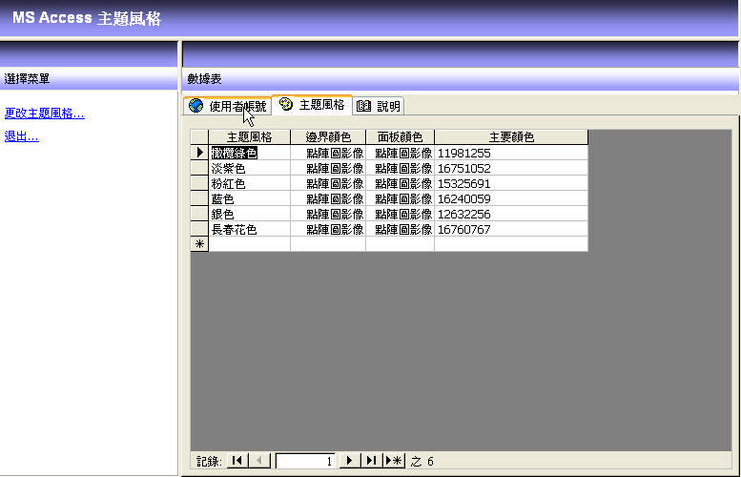The width and height of the screenshot is (741, 477).
Task: Select the row selector for 長春花色 record
Action: click(x=199, y=229)
